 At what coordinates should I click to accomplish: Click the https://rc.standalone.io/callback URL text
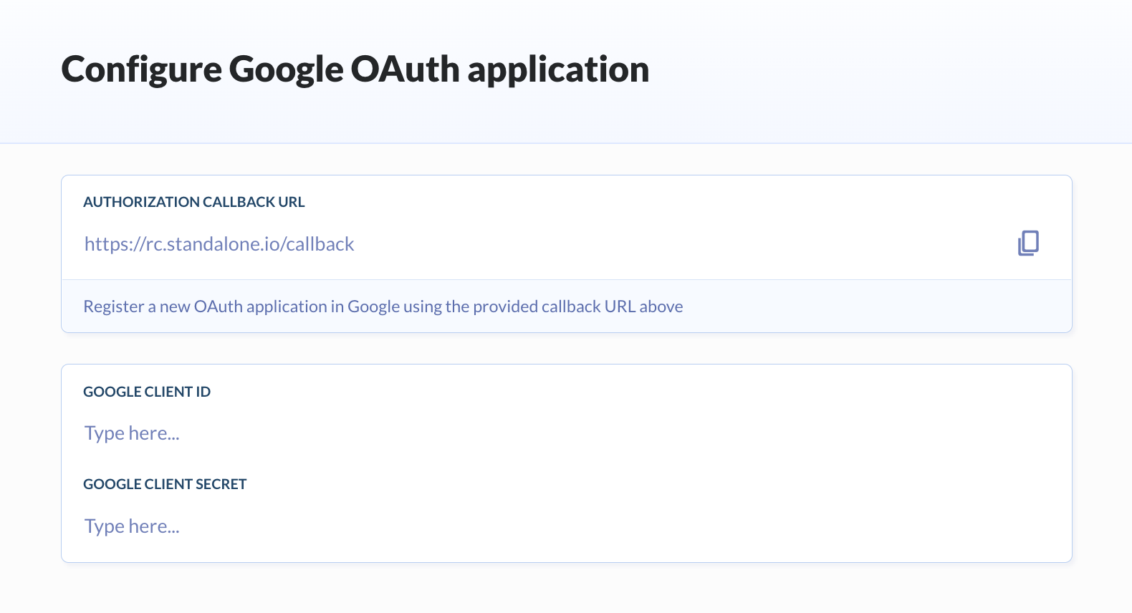(219, 244)
